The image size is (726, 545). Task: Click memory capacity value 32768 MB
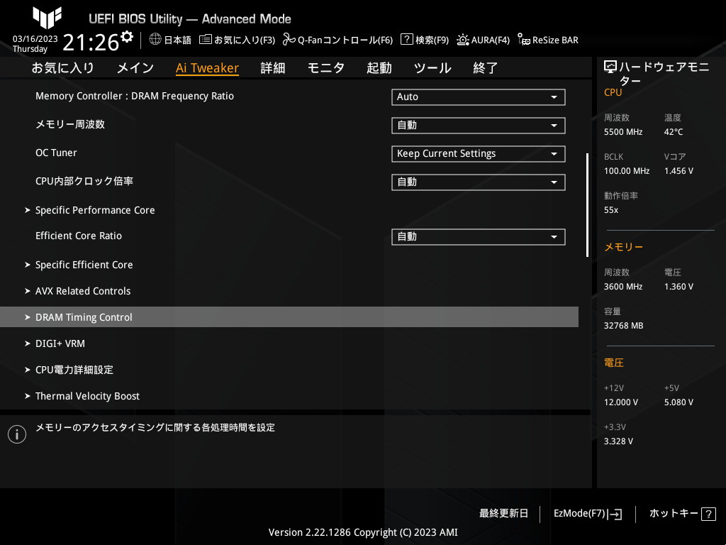pyautogui.click(x=624, y=326)
